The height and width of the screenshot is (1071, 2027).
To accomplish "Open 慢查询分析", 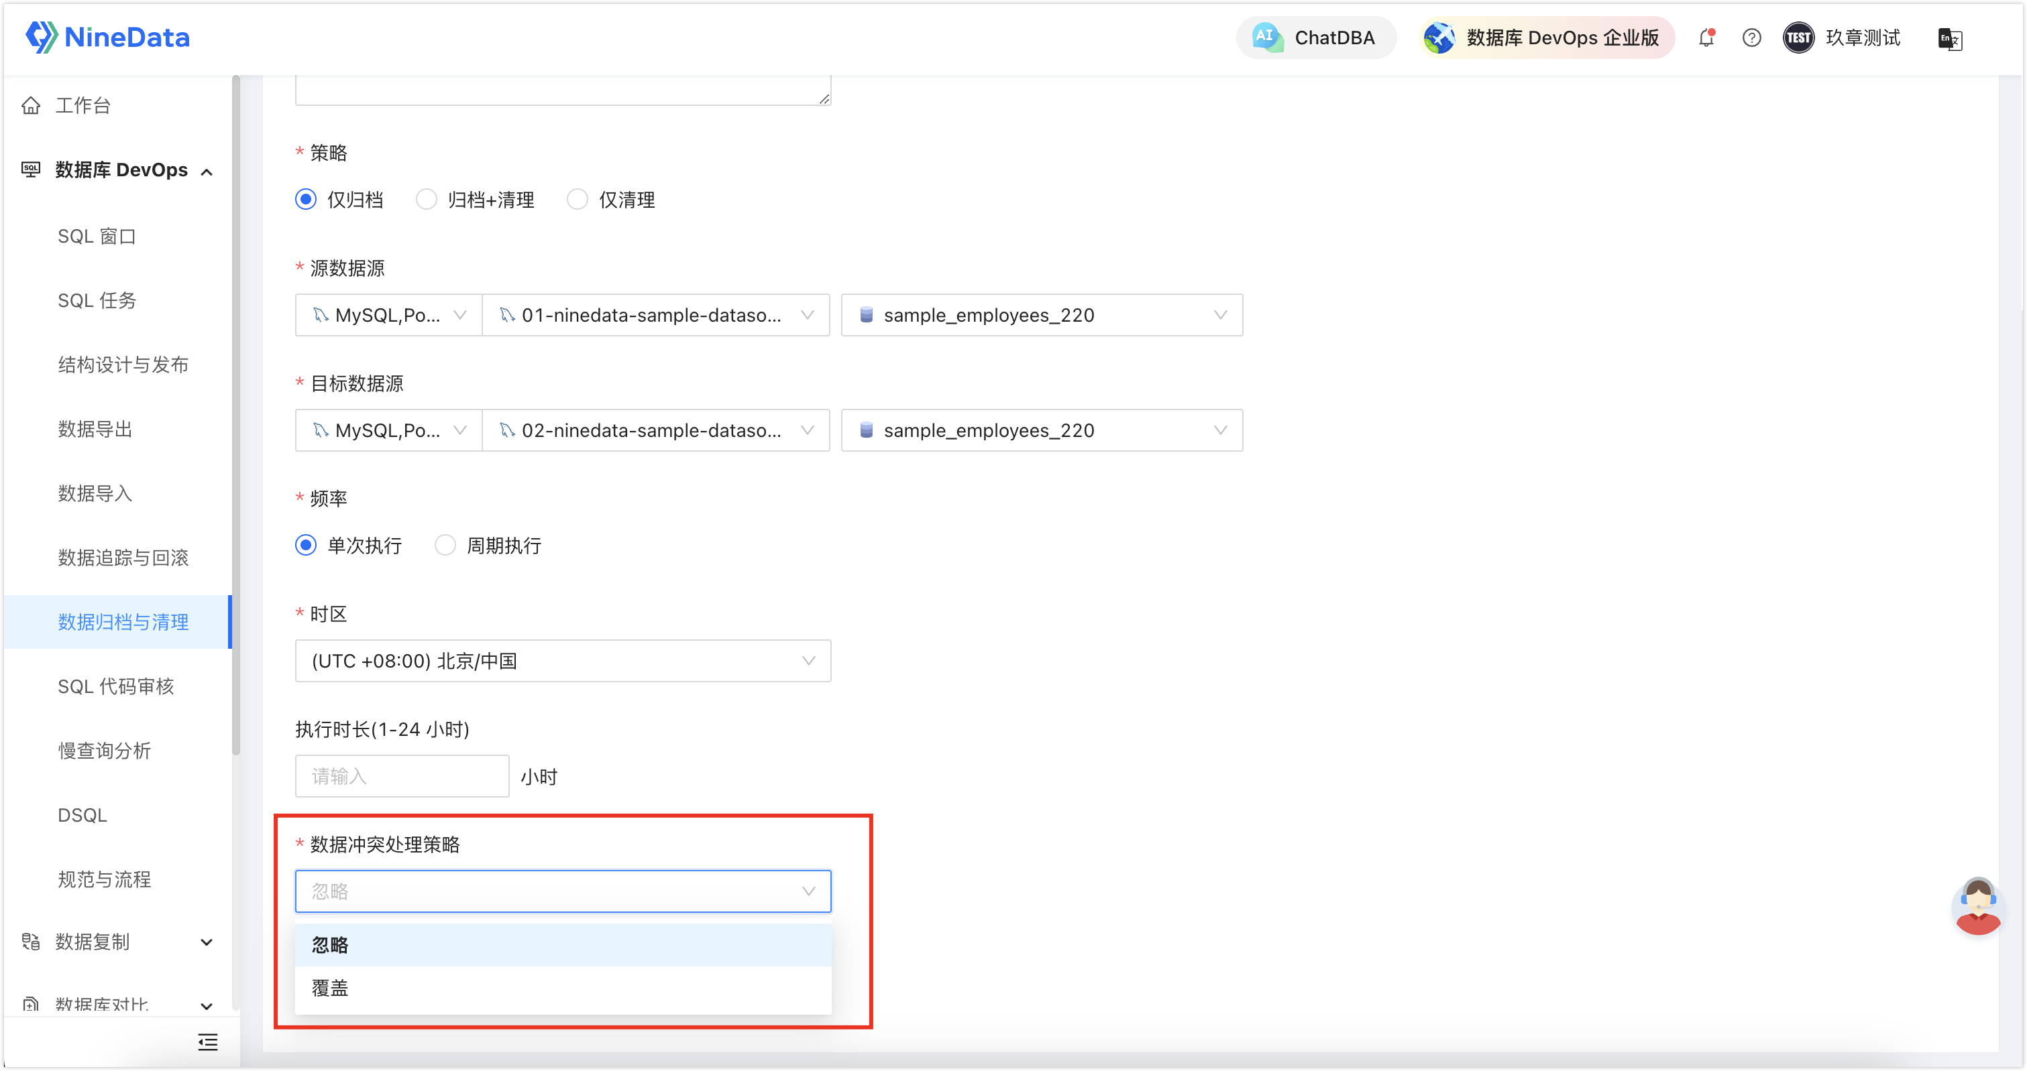I will (x=104, y=751).
